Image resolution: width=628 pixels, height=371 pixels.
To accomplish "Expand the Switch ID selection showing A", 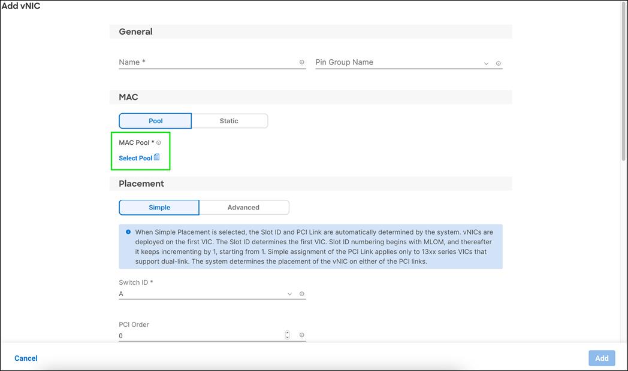I will (x=289, y=293).
